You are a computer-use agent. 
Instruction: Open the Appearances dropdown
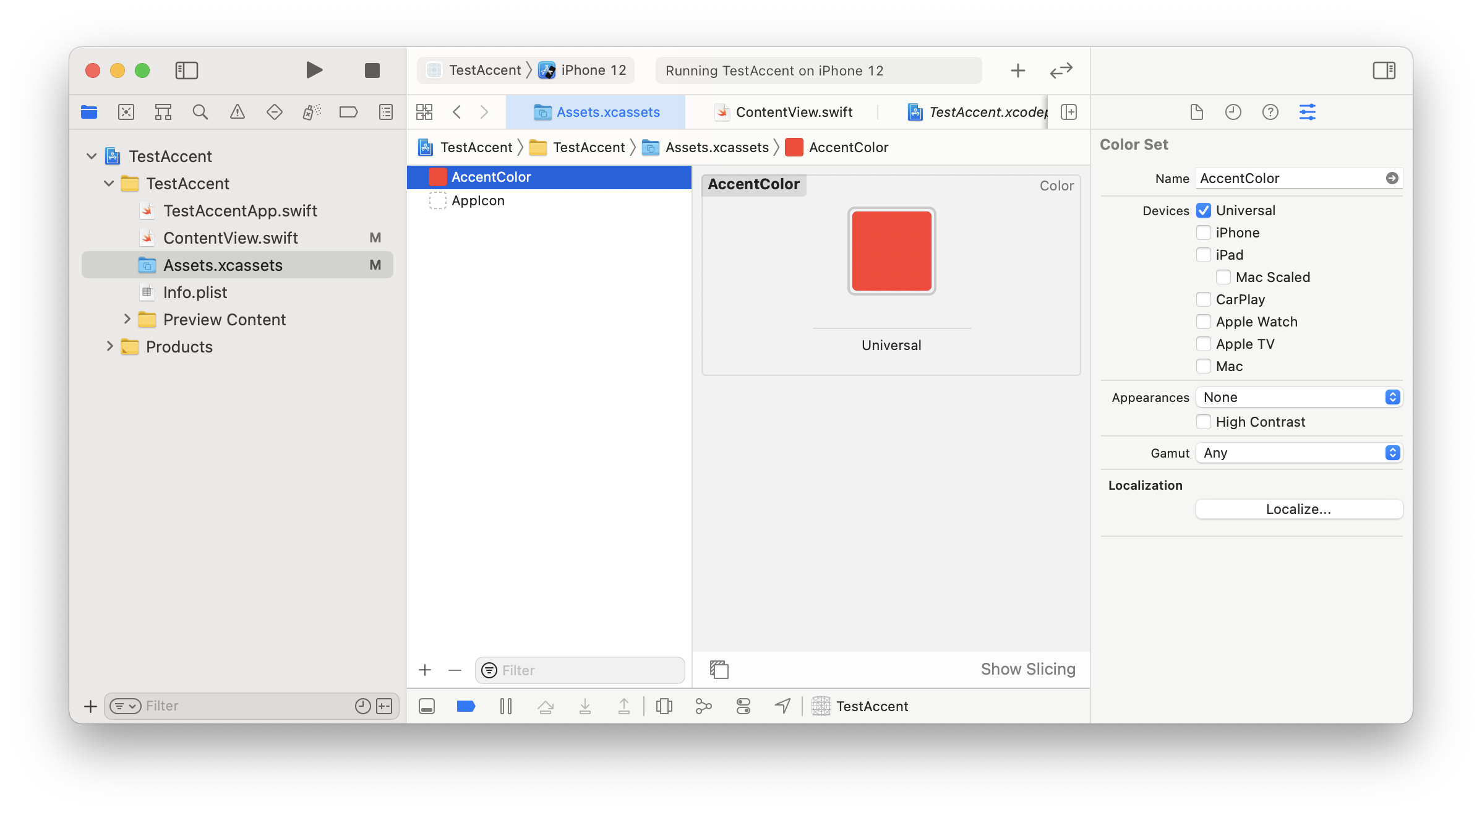point(1298,397)
